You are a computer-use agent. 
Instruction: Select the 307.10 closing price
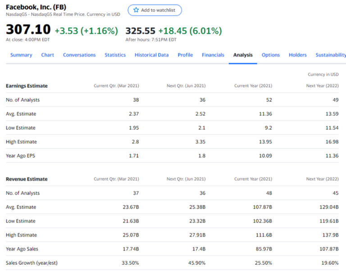[28, 29]
